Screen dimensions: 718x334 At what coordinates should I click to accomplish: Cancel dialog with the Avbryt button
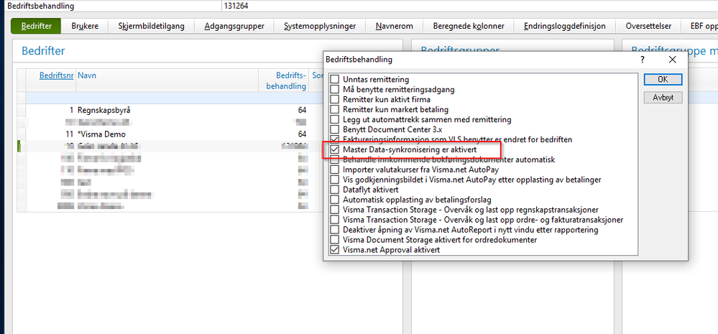pyautogui.click(x=663, y=98)
